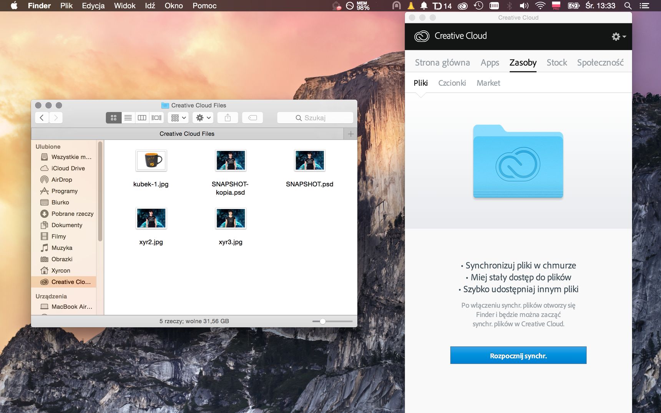Open Notification Center list icon
The image size is (661, 413).
(644, 5)
